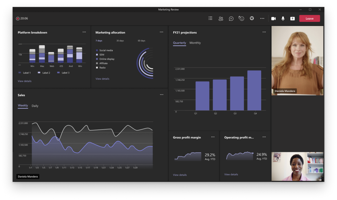This screenshot has width=337, height=200.
Task: Click the And bar in Platform breakdown
Action: tap(70, 54)
